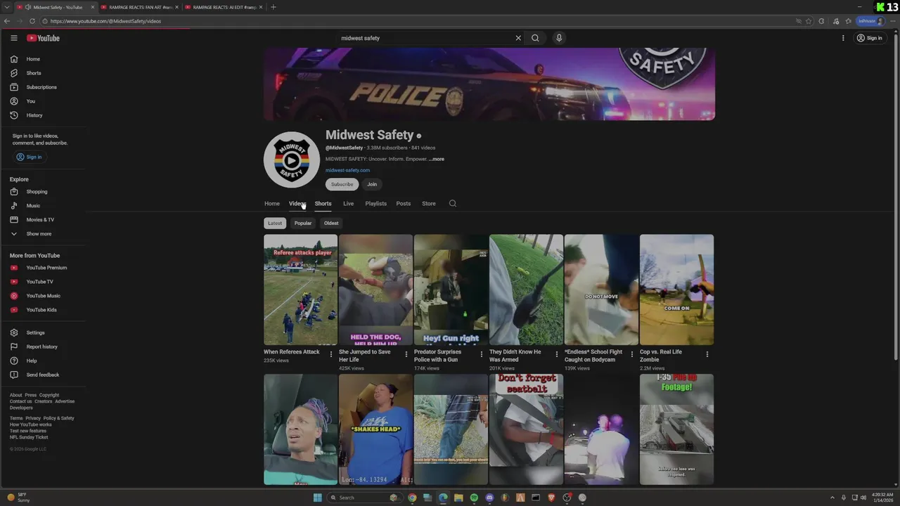Viewport: 900px width, 506px height.
Task: Open a new browser tab
Action: click(274, 7)
